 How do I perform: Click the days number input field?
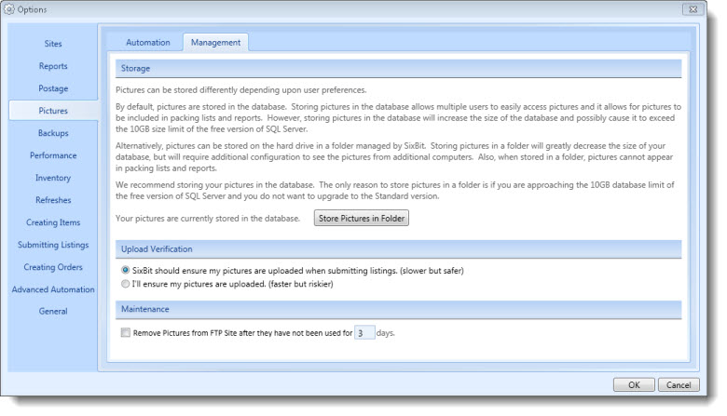coord(364,333)
